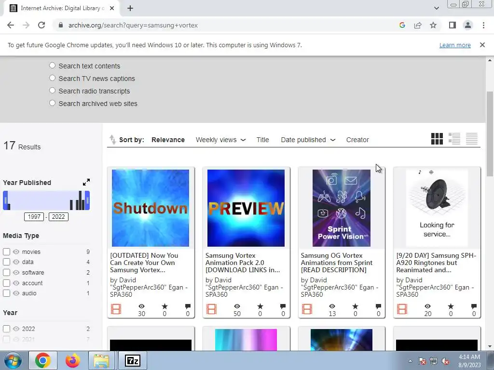The width and height of the screenshot is (494, 370).
Task: Click the views eye on SPH-A920 Ringtones card
Action: pos(427,306)
